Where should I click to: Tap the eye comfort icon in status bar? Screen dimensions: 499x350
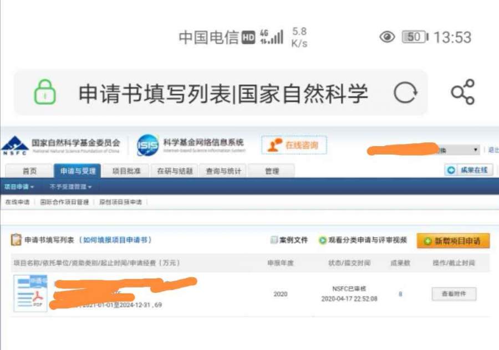[x=388, y=37]
